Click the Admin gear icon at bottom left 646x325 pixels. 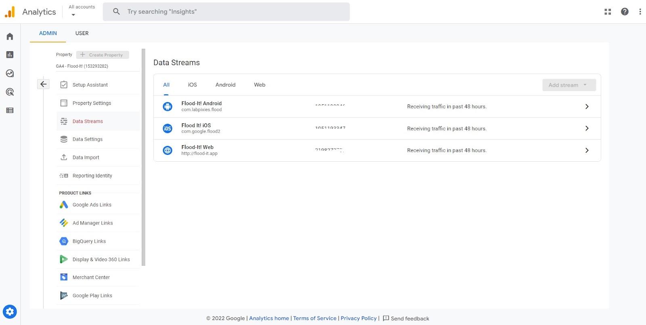pos(10,312)
